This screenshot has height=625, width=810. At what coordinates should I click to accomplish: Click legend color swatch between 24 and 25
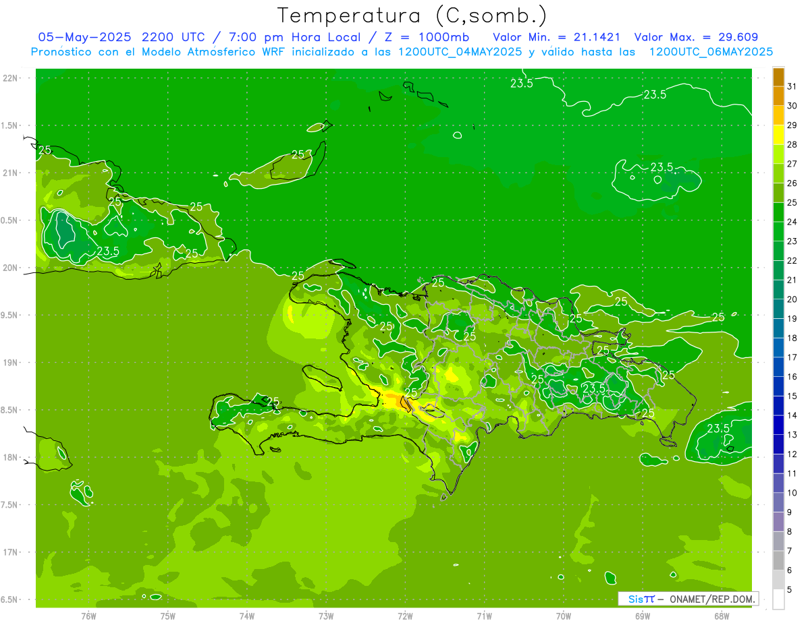[x=778, y=212]
